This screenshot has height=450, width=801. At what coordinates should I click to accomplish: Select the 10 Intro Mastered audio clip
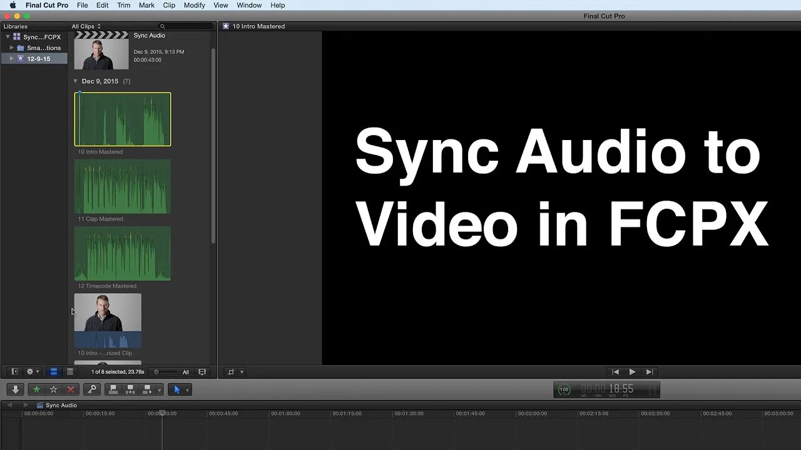tap(123, 119)
